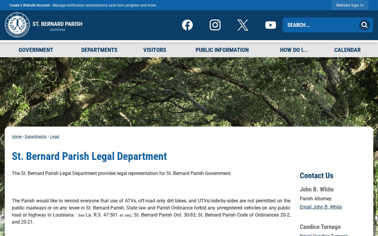Click the ST. BERNARD PARISH title text

(x=58, y=24)
